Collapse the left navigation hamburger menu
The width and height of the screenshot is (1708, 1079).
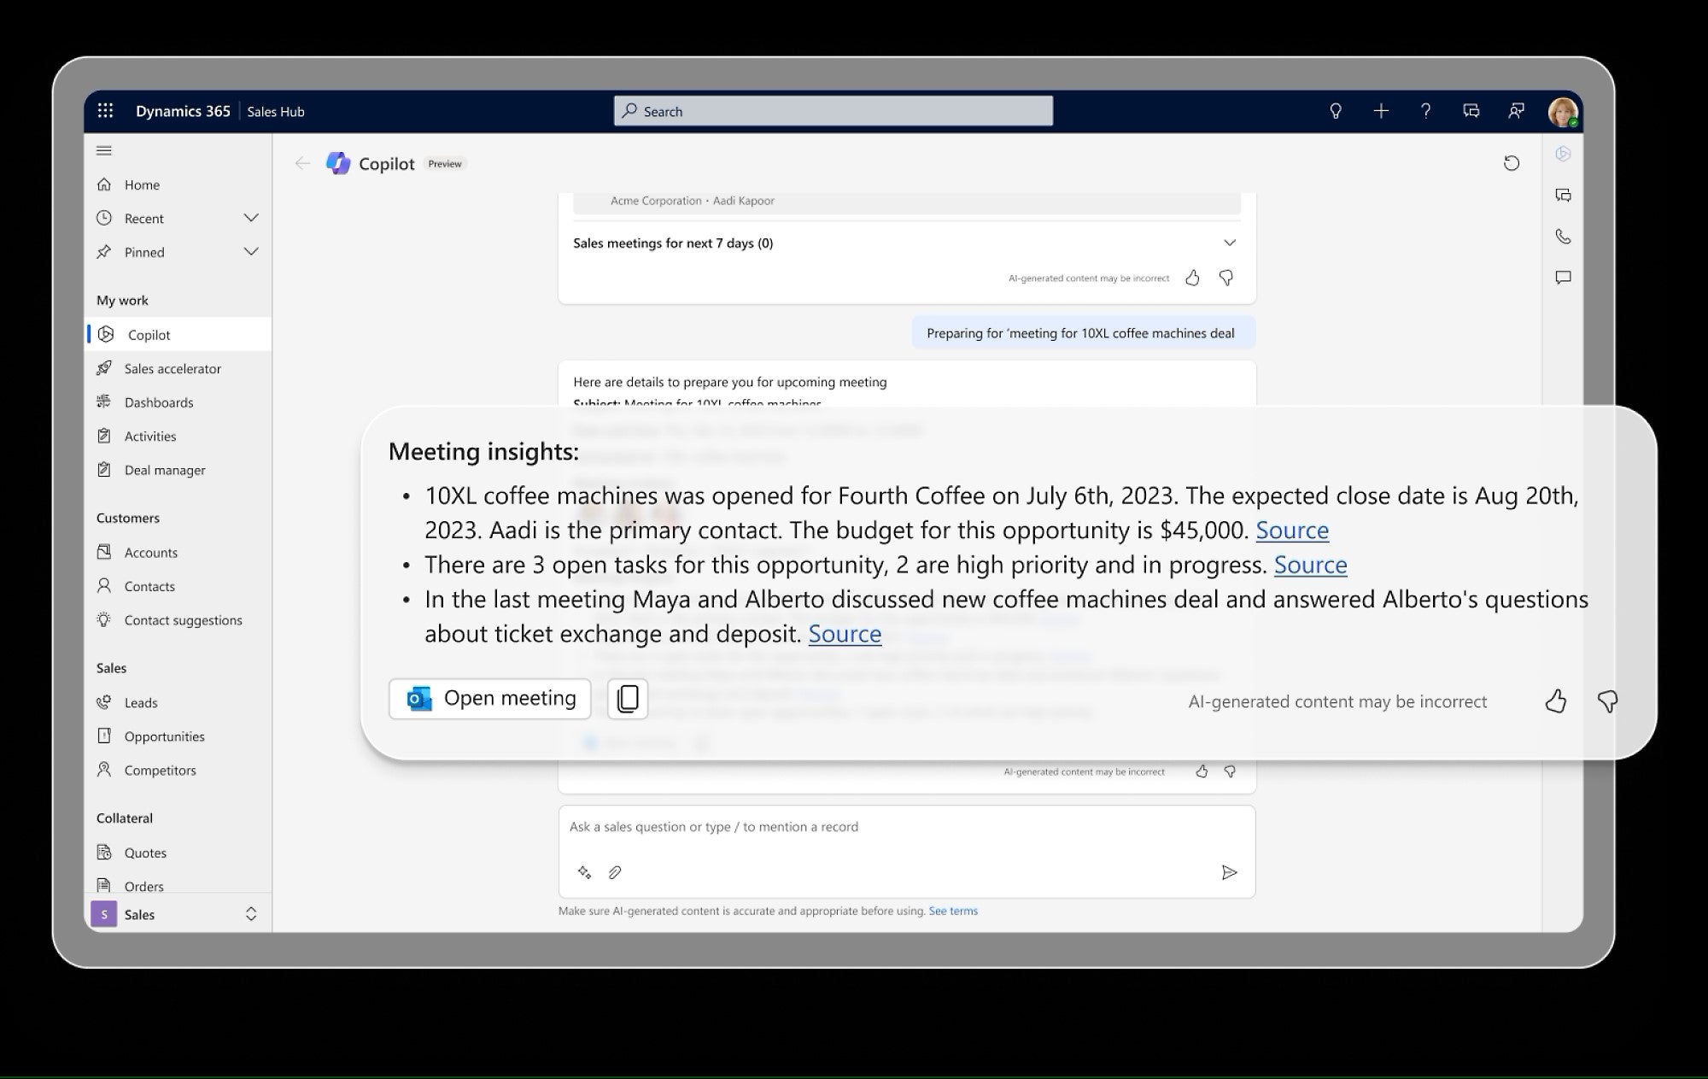tap(104, 150)
